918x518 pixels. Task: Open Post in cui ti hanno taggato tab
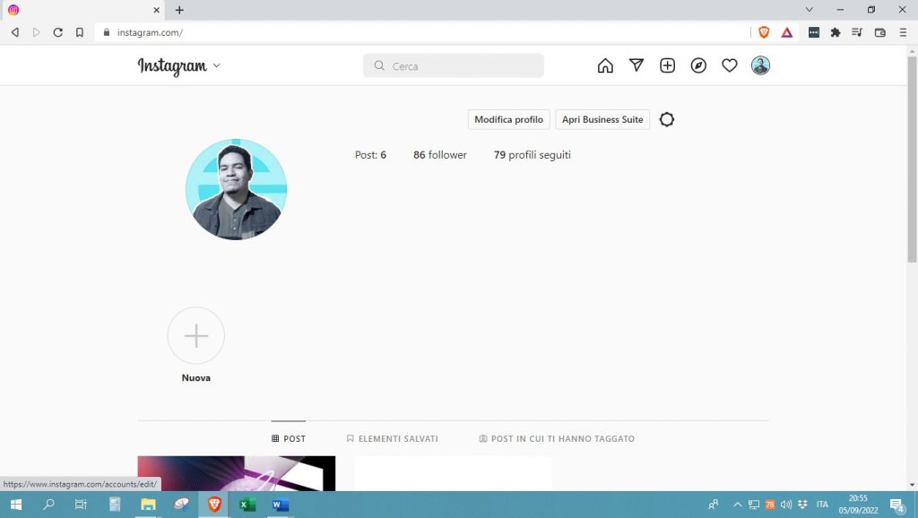(x=557, y=439)
